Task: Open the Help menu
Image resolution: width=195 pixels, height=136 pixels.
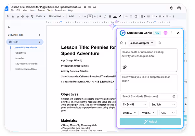Action: [70, 10]
